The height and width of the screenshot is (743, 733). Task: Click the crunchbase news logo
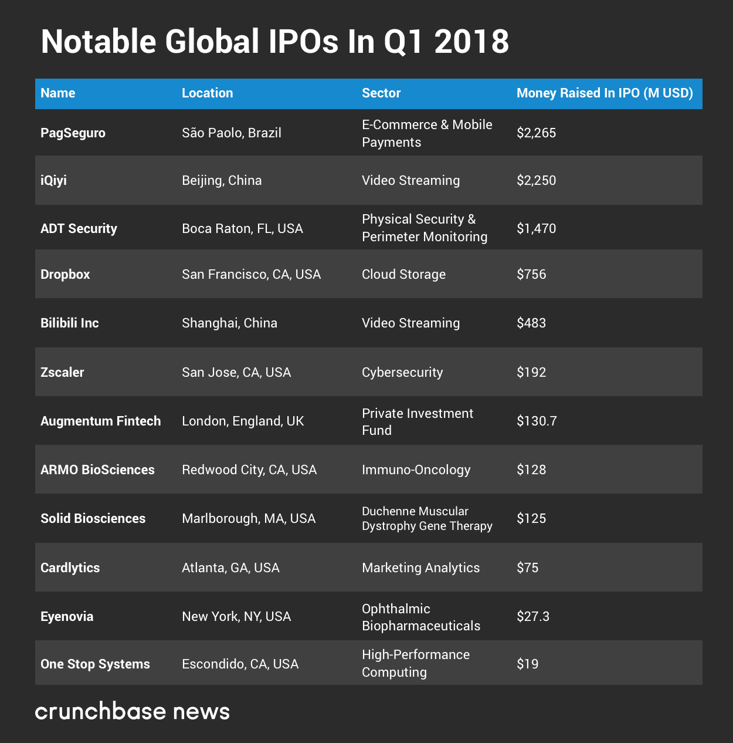click(132, 711)
